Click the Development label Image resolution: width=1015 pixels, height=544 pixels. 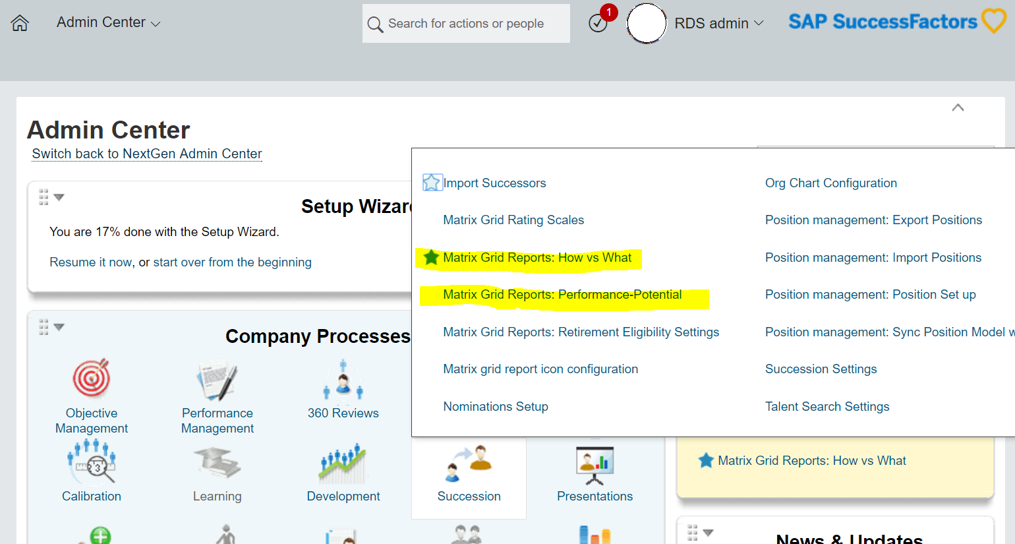tap(343, 497)
